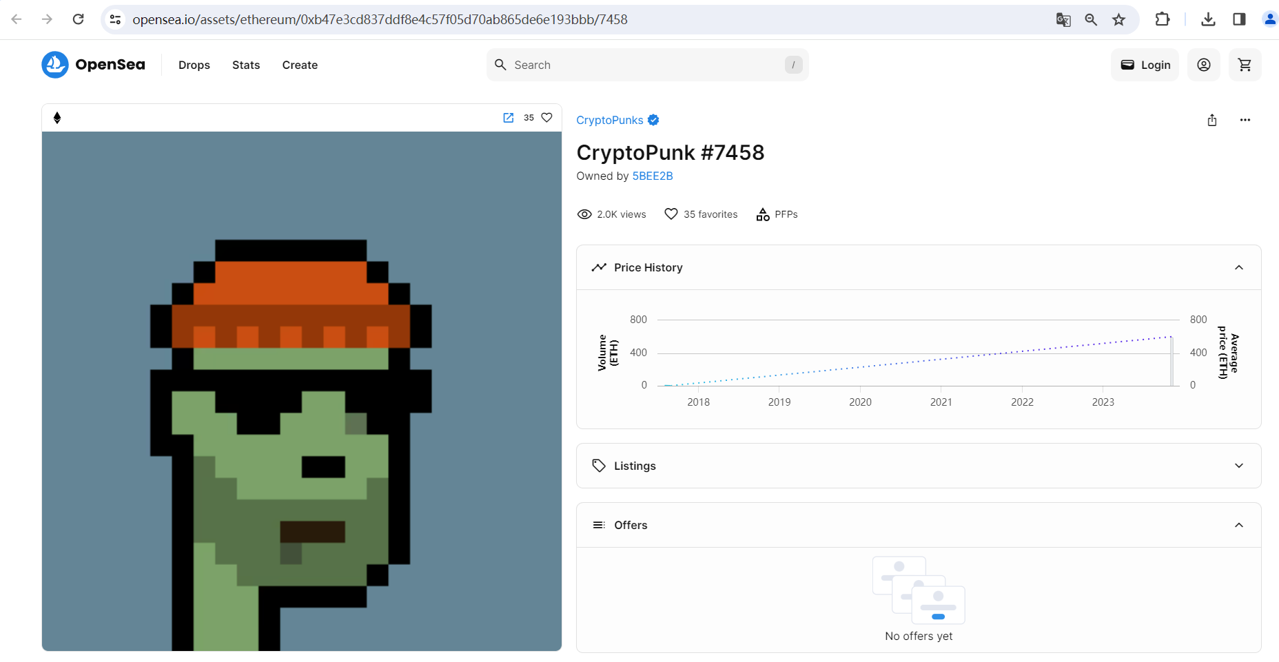Click the PFPs category label
This screenshot has height=662, width=1279.
(x=786, y=214)
